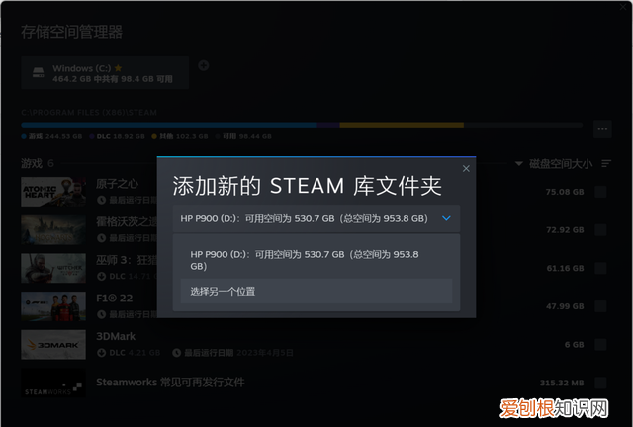Click the plus icon to add drive
The image size is (633, 427).
[204, 65]
